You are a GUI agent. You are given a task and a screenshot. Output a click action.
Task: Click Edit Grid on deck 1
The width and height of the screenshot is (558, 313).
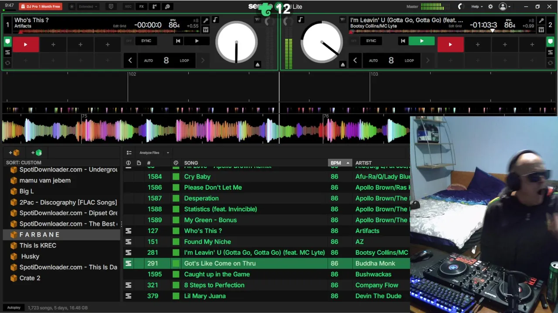[119, 26]
